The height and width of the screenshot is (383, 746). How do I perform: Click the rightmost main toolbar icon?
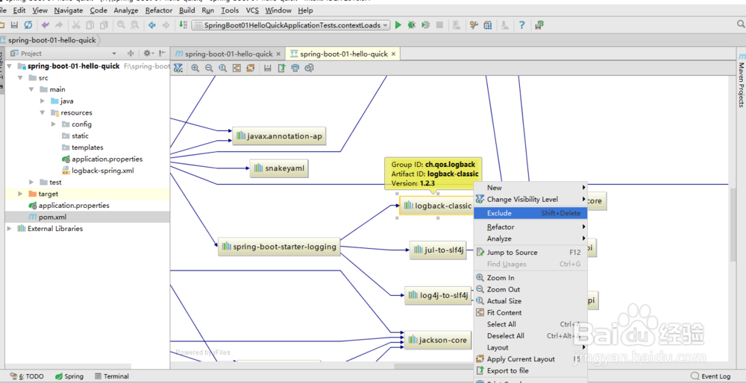(539, 25)
